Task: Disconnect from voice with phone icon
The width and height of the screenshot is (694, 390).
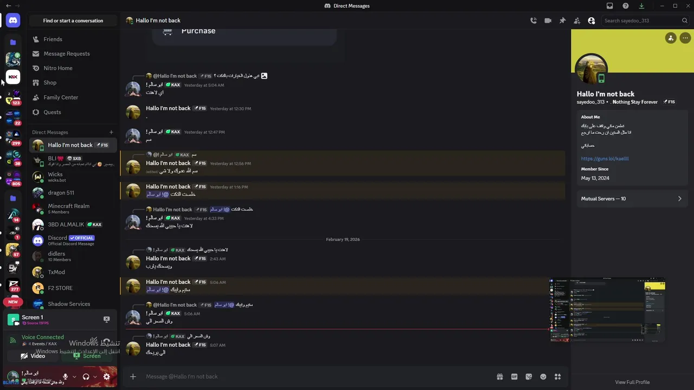Action: pos(107,340)
